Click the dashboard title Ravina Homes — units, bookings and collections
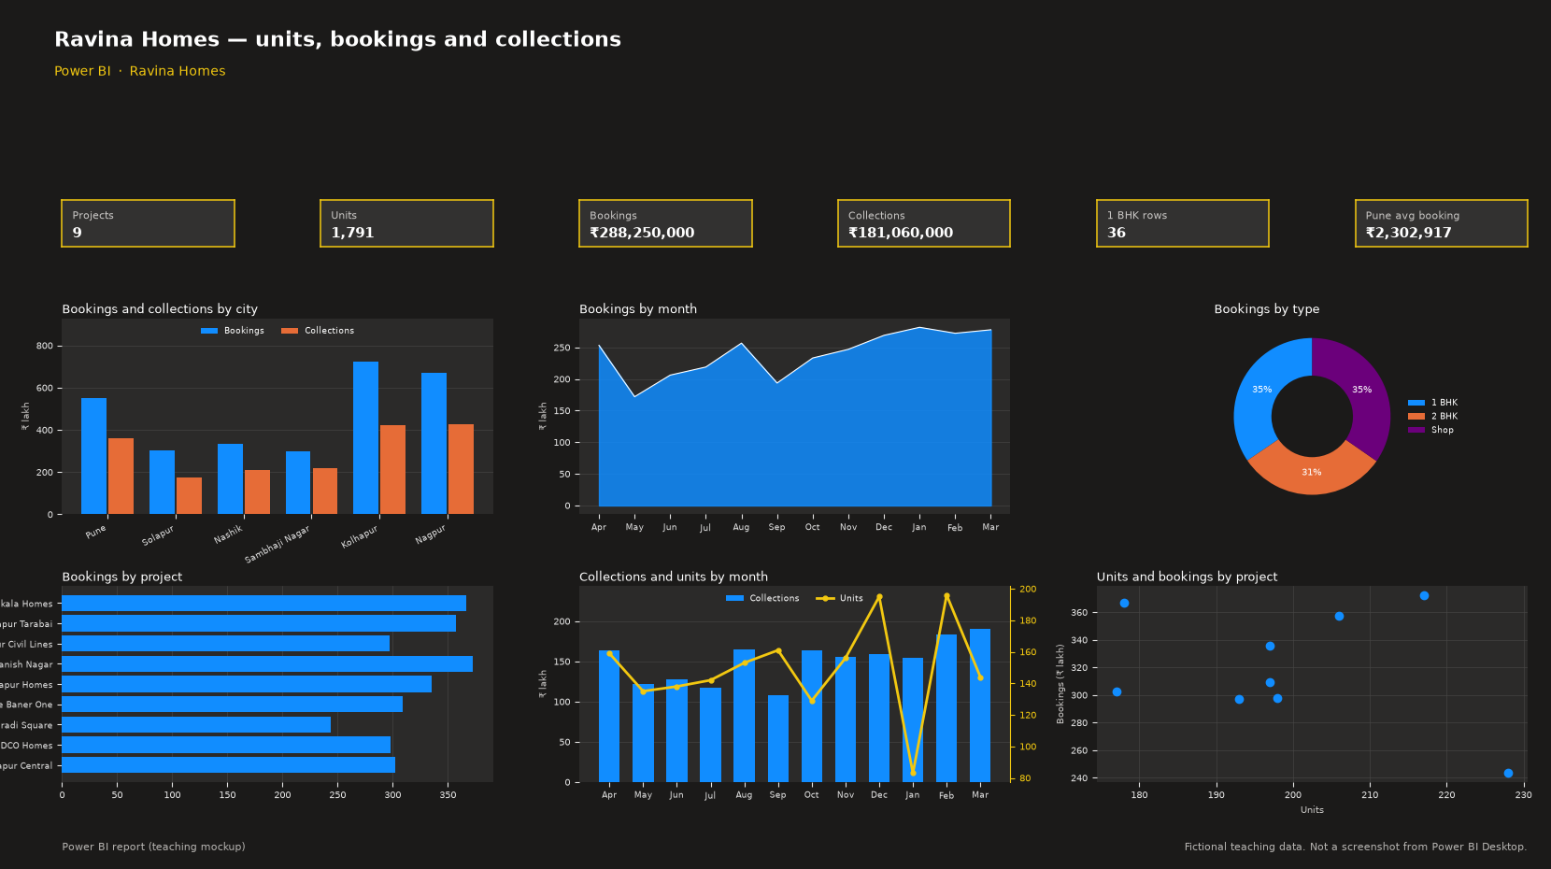The image size is (1551, 869). click(x=337, y=39)
